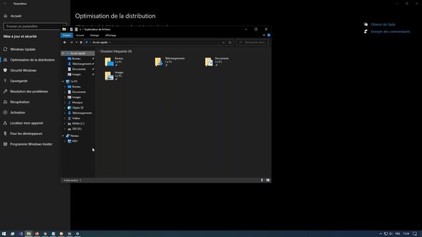The height and width of the screenshot is (237, 422).
Task: Open Activation in Paramètres sidebar
Action: pos(18,113)
